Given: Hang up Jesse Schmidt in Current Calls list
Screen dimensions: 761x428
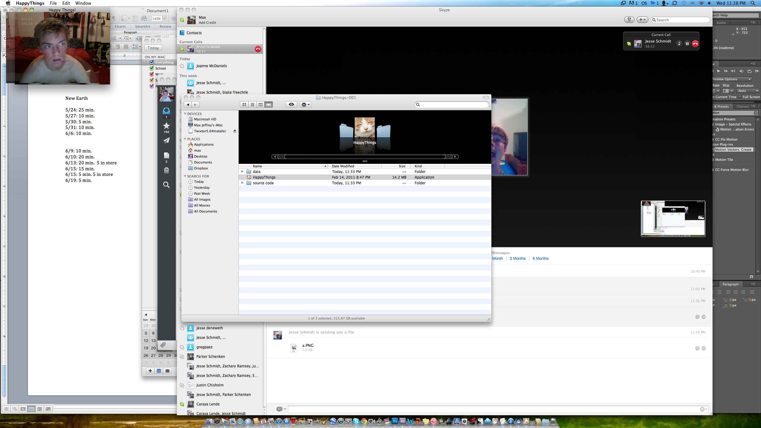Looking at the screenshot, I should coord(258,49).
